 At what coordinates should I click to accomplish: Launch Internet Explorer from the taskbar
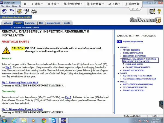[x=14, y=121]
